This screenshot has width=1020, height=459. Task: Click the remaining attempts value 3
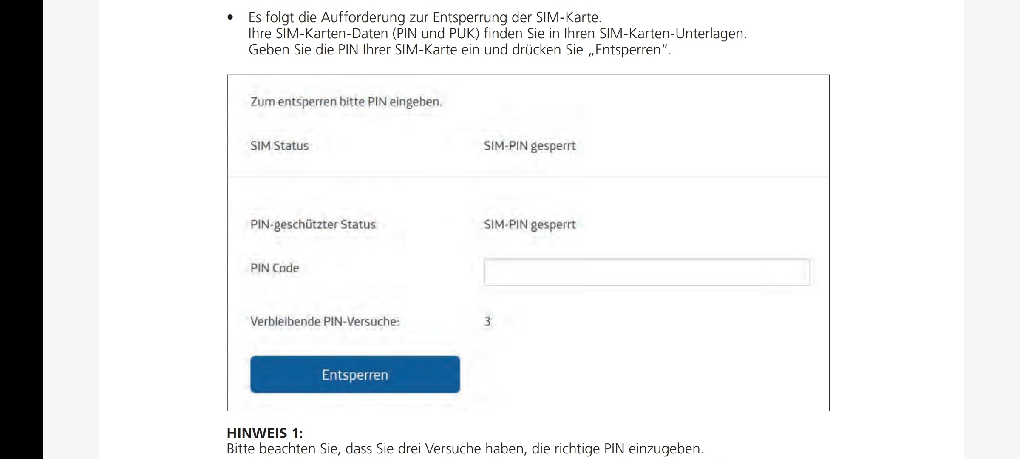(487, 321)
